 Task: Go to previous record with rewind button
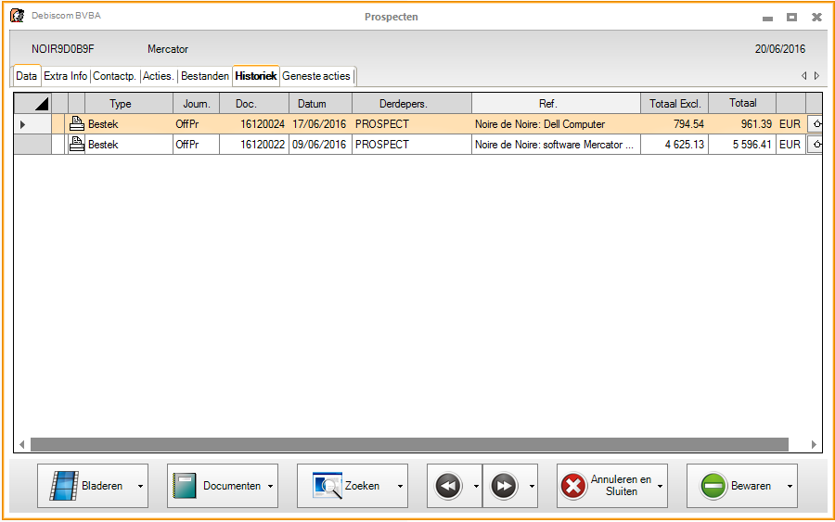(449, 486)
